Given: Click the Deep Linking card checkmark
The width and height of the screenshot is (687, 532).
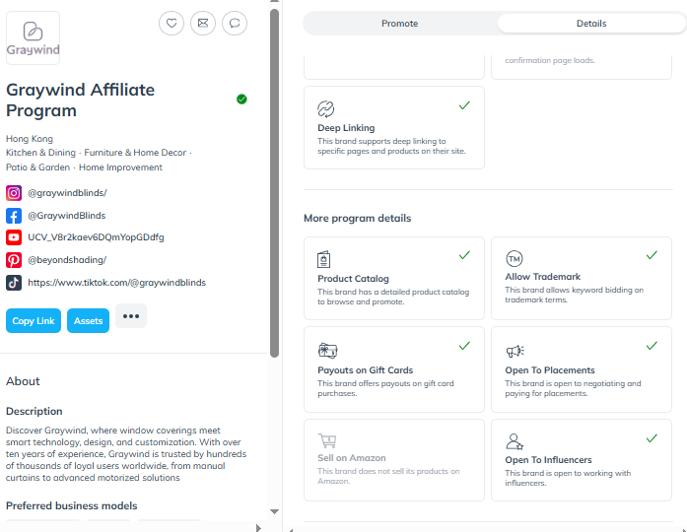Looking at the screenshot, I should pos(464,105).
